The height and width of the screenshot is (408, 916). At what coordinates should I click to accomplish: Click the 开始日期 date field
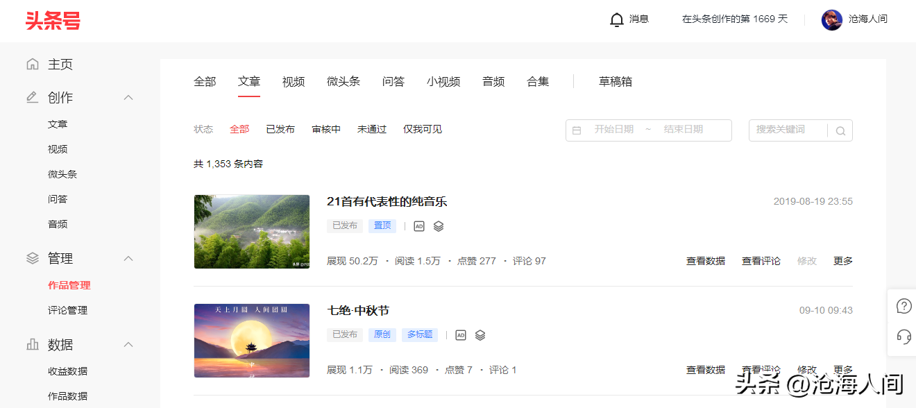(x=613, y=130)
